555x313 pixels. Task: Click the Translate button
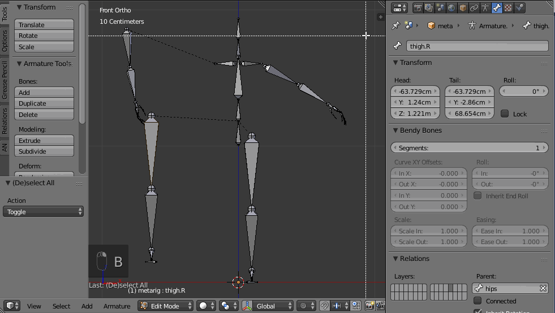coord(44,24)
